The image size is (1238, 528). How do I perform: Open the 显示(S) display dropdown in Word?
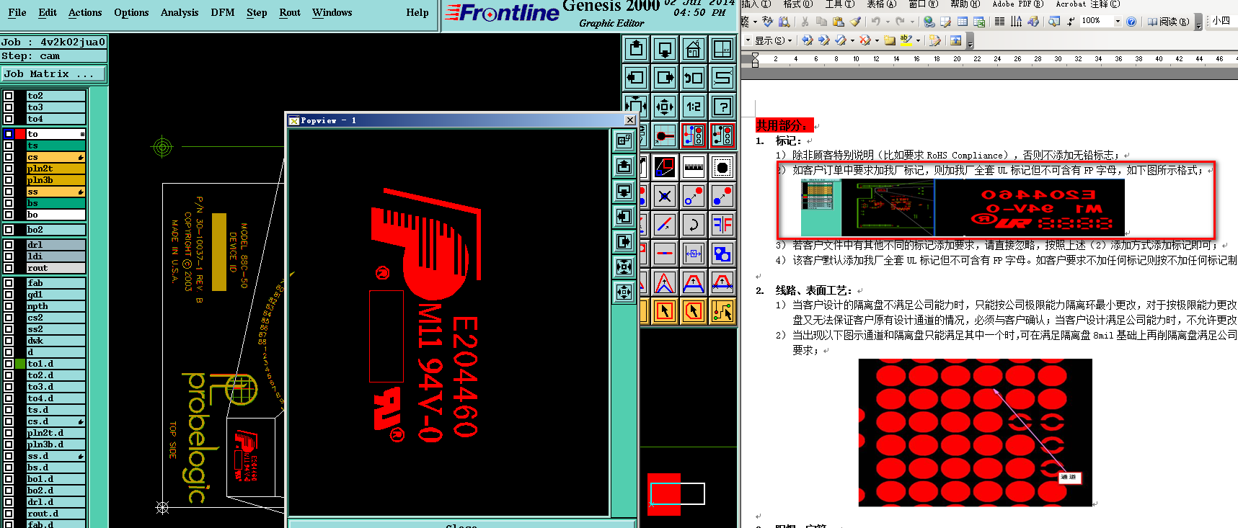[774, 40]
